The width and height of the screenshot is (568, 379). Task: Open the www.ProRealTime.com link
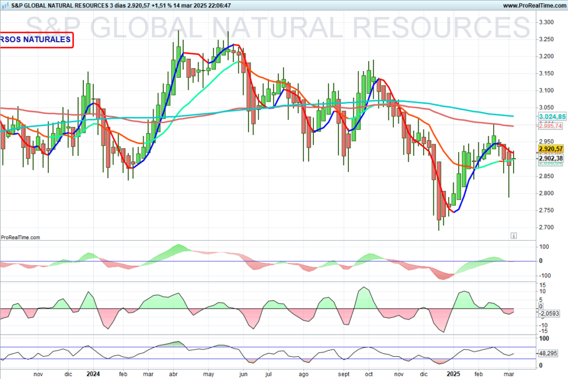(534, 6)
